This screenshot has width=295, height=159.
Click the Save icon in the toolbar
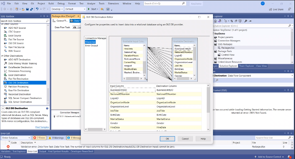[x=27, y=9]
